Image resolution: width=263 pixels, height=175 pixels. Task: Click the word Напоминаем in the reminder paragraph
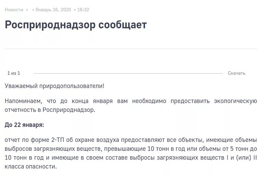pos(23,101)
